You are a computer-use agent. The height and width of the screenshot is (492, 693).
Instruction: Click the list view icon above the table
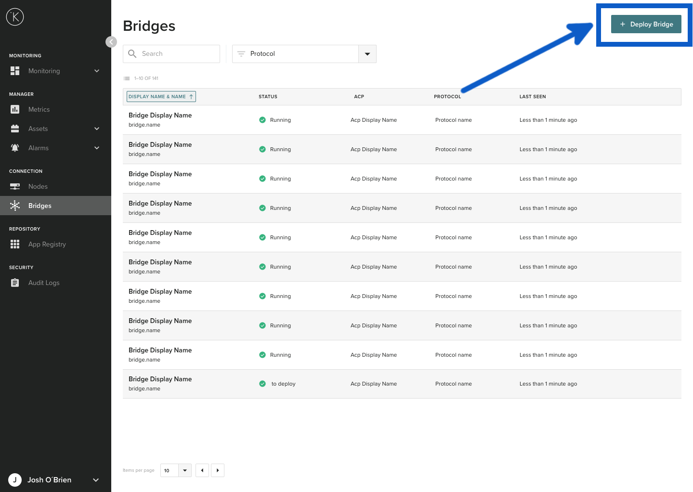click(x=127, y=78)
